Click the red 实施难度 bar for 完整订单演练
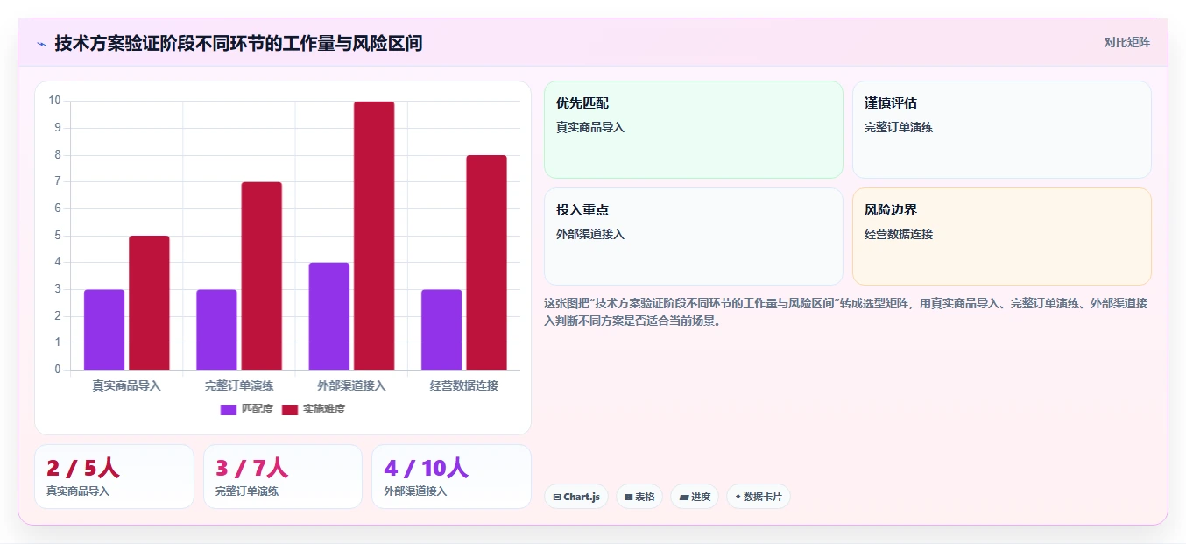The width and height of the screenshot is (1186, 544). (261, 276)
